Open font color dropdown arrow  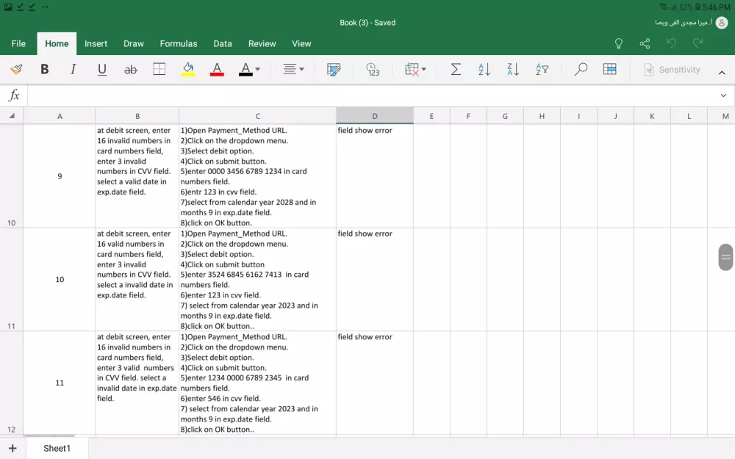tap(258, 70)
